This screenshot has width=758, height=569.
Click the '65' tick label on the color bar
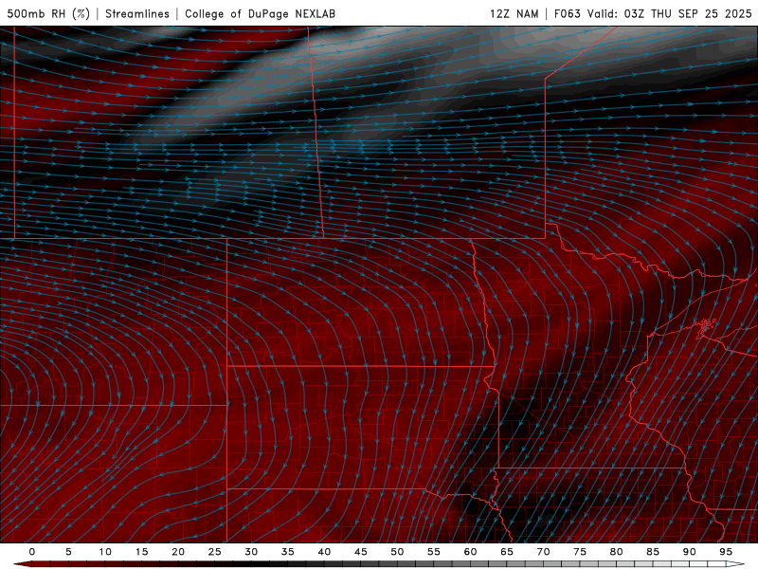coord(507,552)
